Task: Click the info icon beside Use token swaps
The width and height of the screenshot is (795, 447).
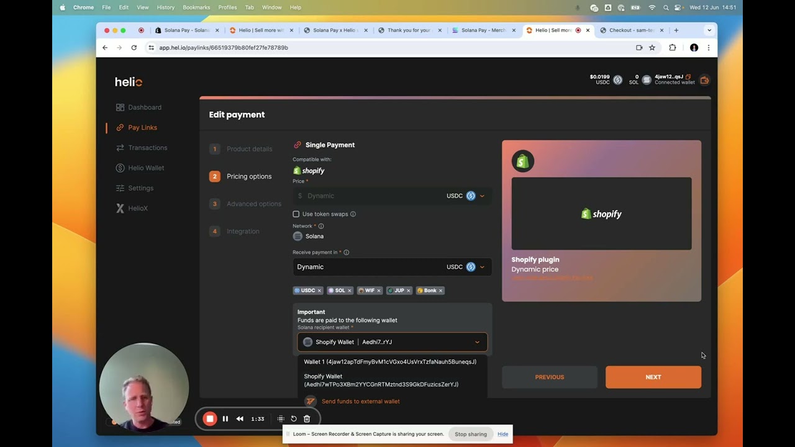Action: click(x=353, y=214)
